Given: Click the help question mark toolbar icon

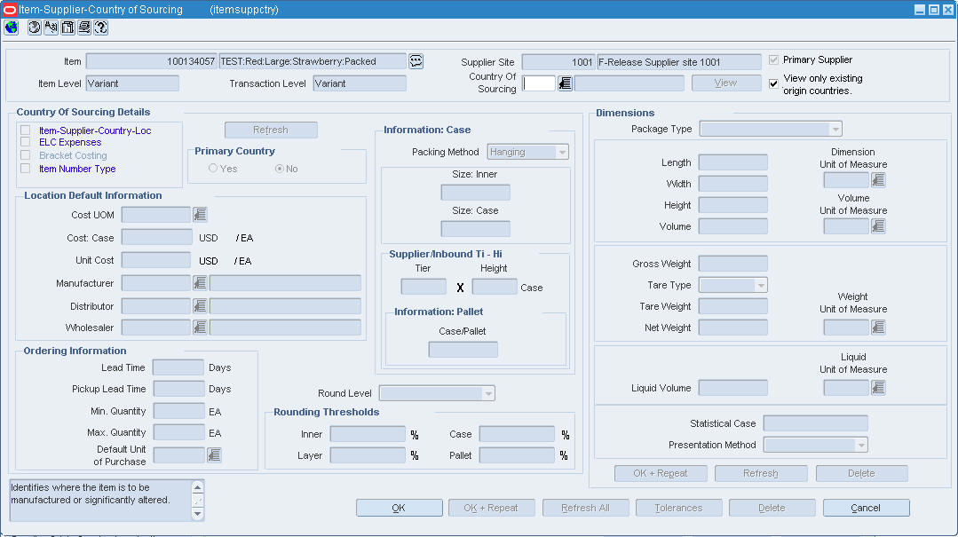Looking at the screenshot, I should click(101, 28).
